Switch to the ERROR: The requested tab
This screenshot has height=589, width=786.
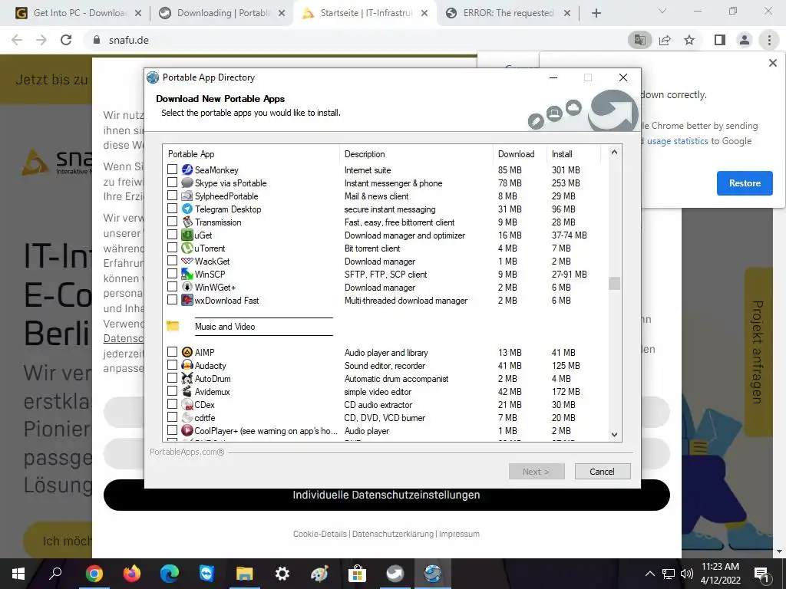point(508,13)
